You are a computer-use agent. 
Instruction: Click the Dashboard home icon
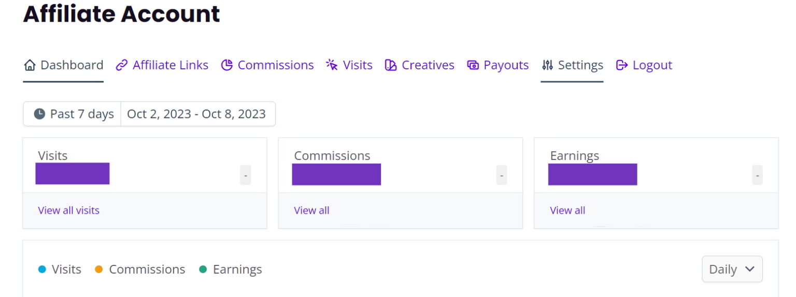tap(30, 65)
